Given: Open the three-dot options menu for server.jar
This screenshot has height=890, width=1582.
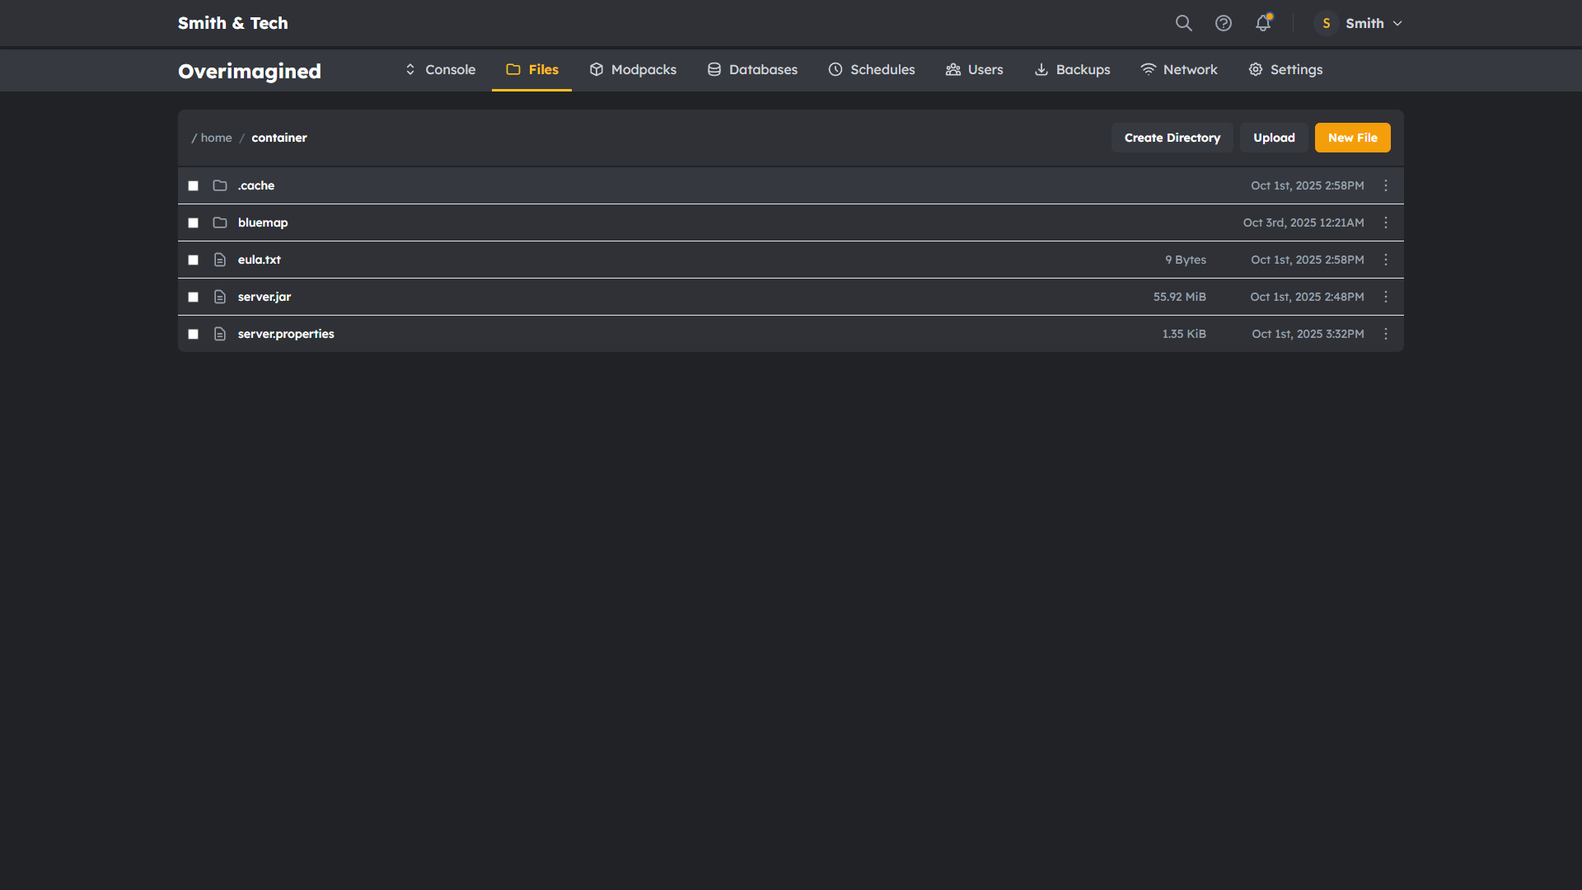Looking at the screenshot, I should [1386, 297].
